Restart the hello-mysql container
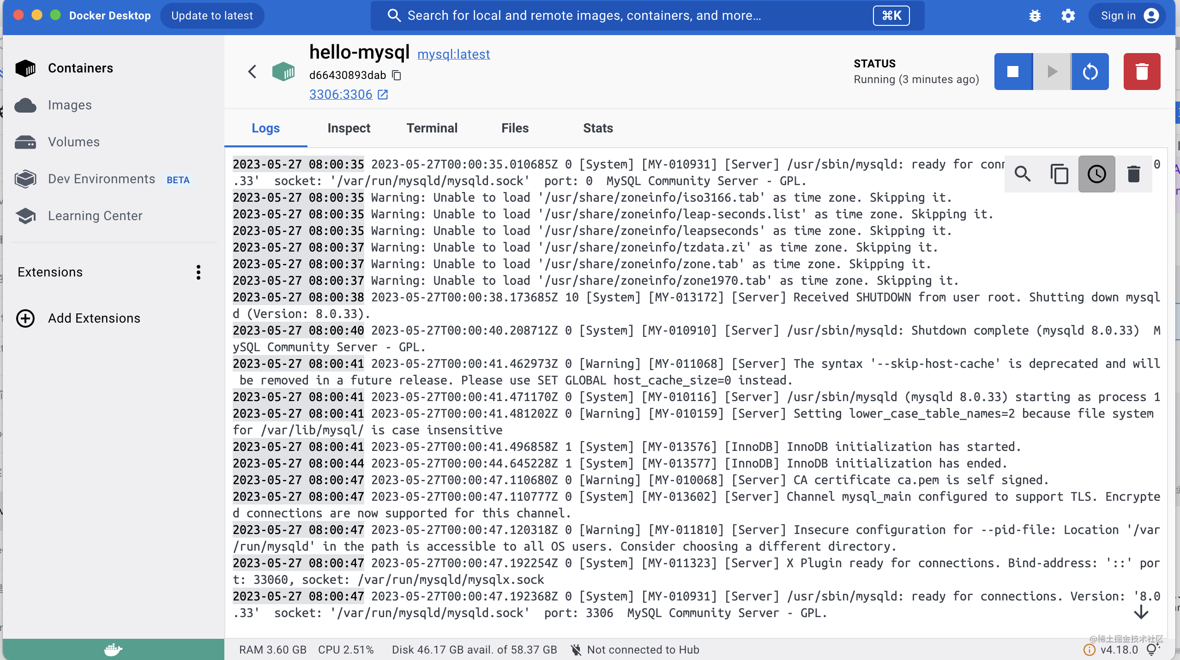 pyautogui.click(x=1090, y=72)
